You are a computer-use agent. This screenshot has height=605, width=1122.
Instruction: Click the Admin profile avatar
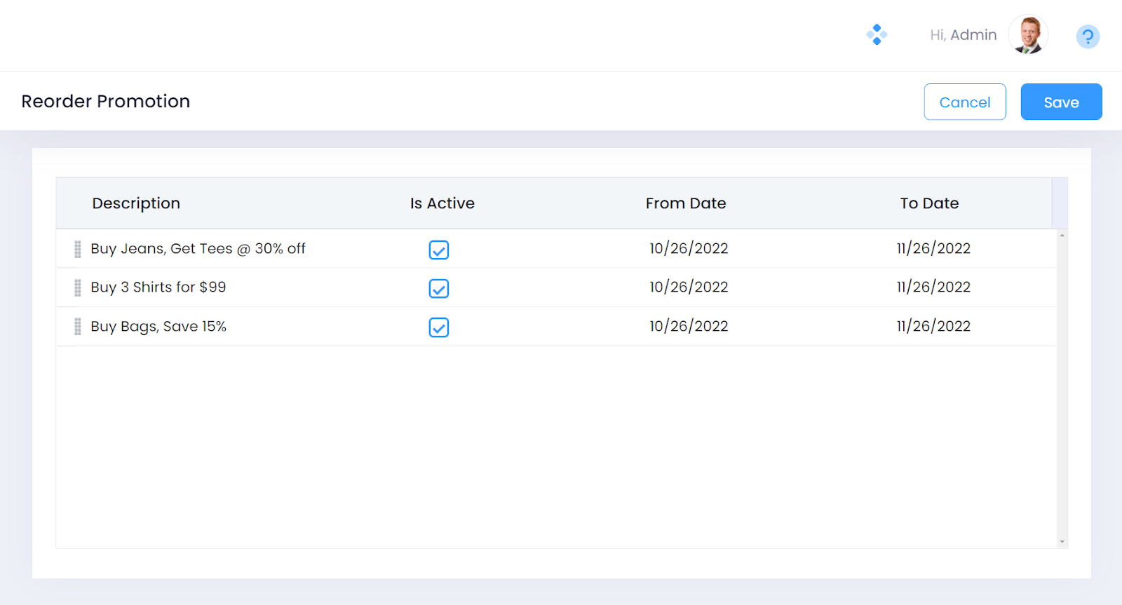click(1028, 34)
